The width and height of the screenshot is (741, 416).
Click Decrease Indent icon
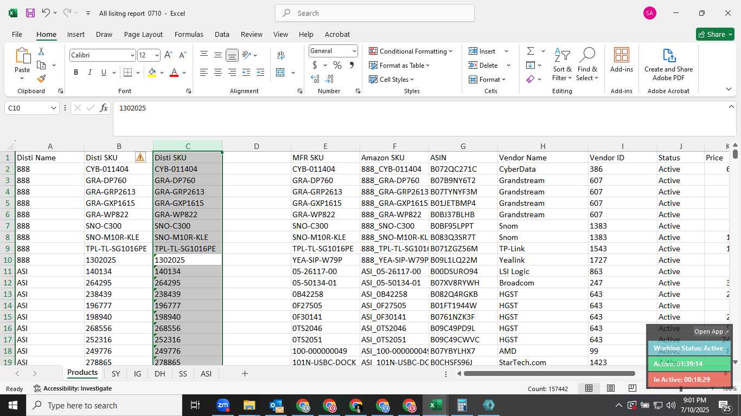pos(246,73)
